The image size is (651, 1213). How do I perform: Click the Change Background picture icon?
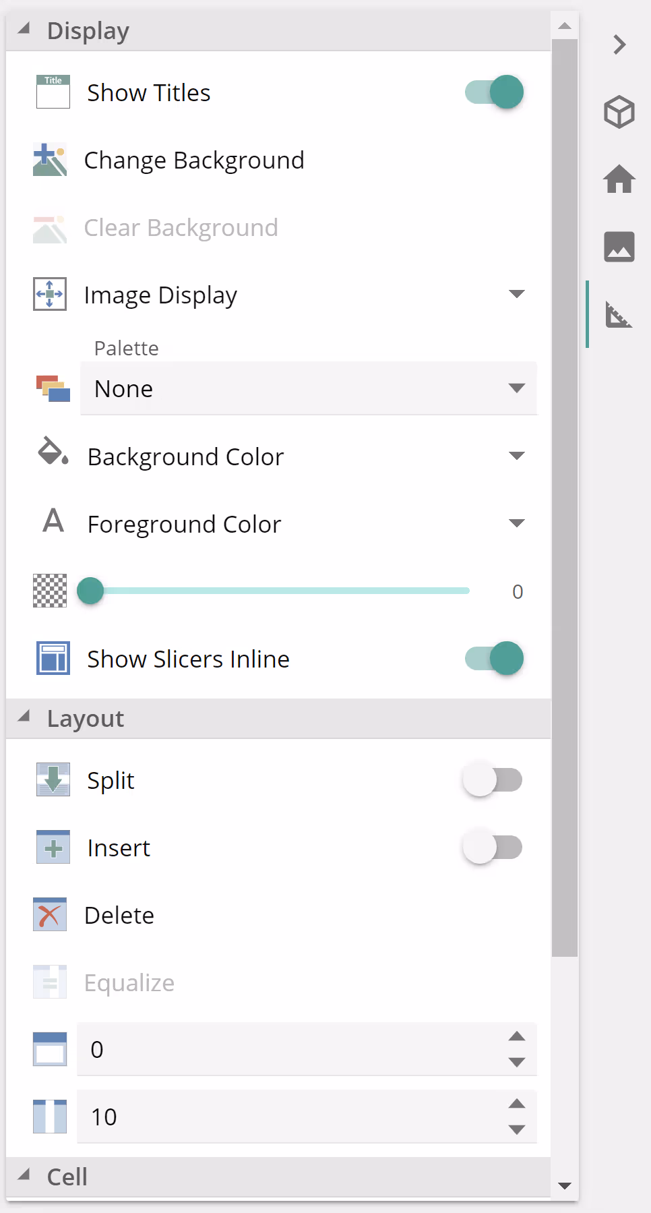click(50, 160)
